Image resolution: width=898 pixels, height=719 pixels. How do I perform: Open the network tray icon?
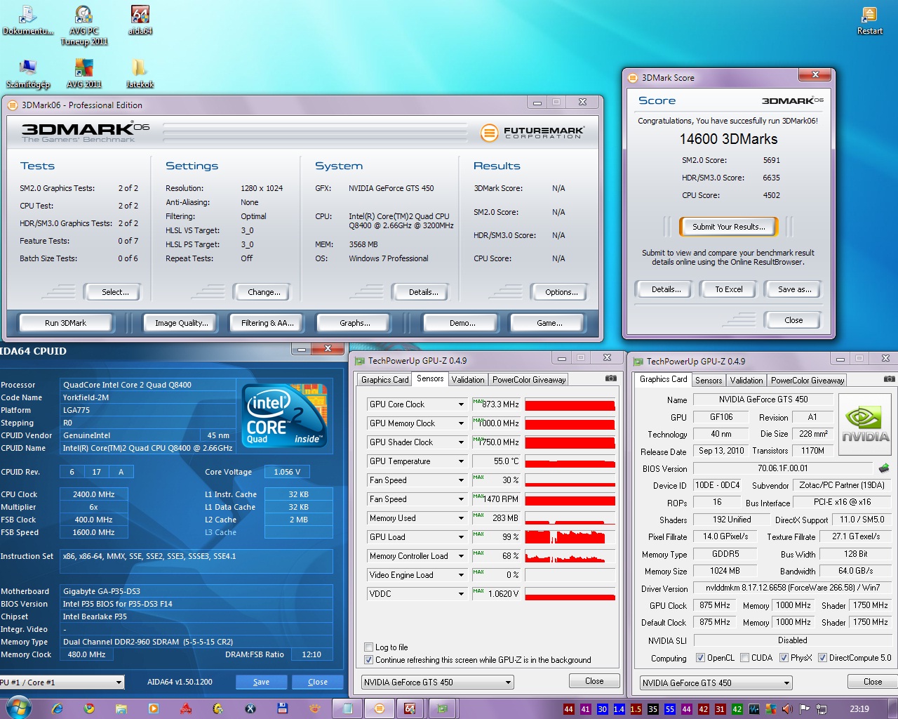[x=822, y=709]
